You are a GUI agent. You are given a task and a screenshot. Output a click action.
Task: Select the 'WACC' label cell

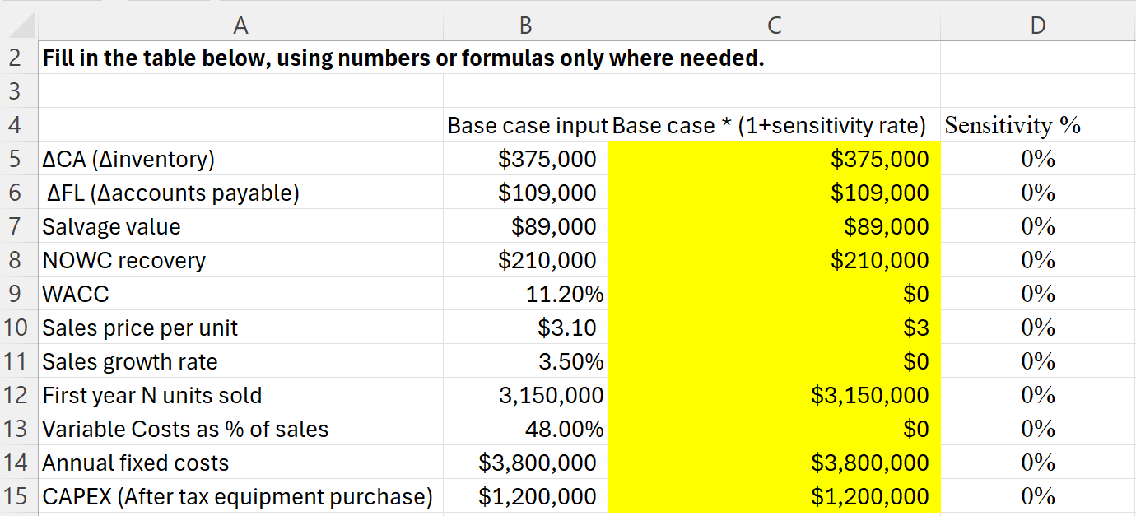click(240, 294)
